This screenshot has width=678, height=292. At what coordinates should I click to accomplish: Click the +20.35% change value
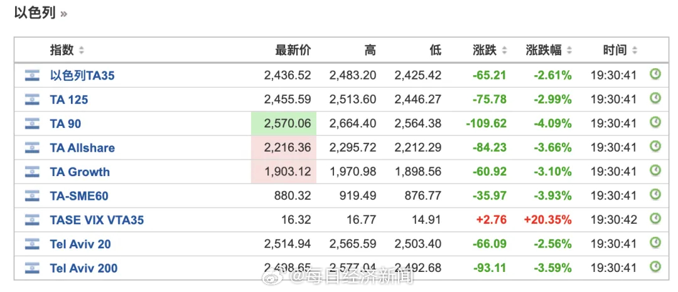548,220
